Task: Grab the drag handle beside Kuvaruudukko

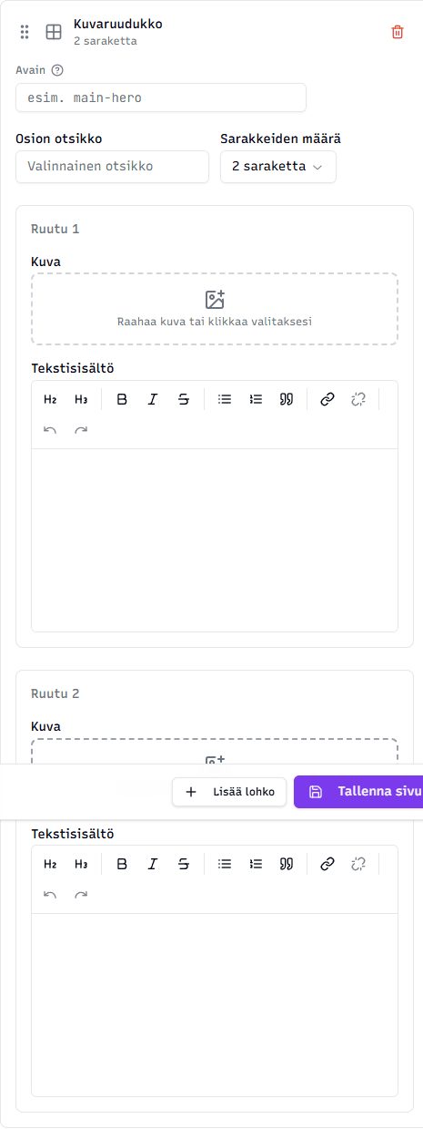Action: 25,32
